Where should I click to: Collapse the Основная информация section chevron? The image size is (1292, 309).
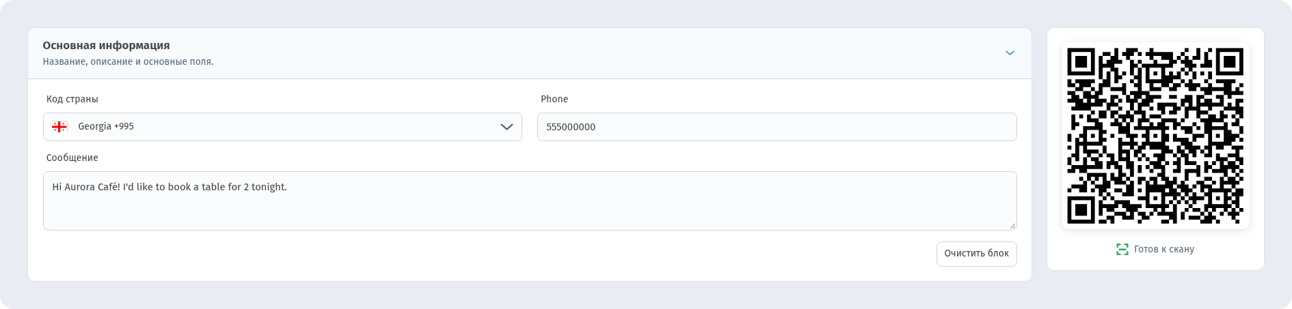pos(1010,53)
